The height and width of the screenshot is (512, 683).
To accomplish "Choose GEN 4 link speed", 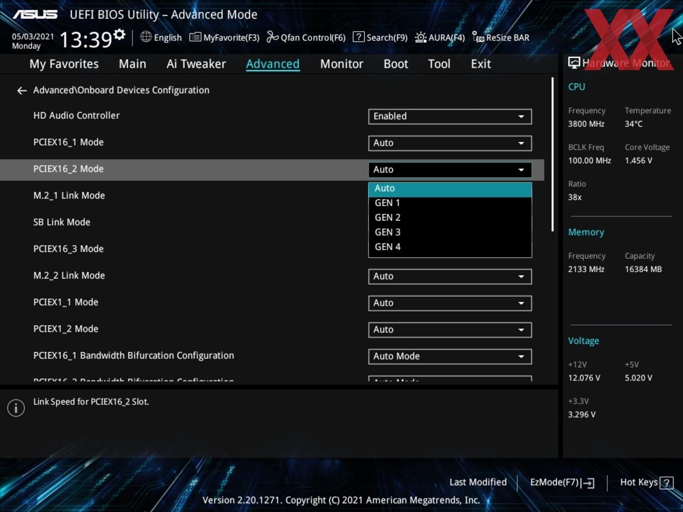I will pos(450,247).
